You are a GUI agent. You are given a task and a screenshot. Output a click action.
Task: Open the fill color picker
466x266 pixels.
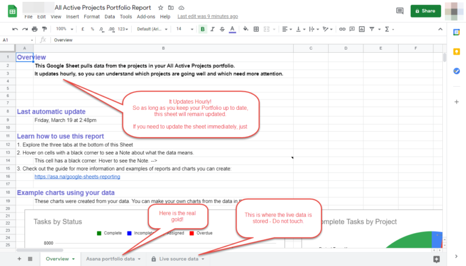(x=246, y=29)
